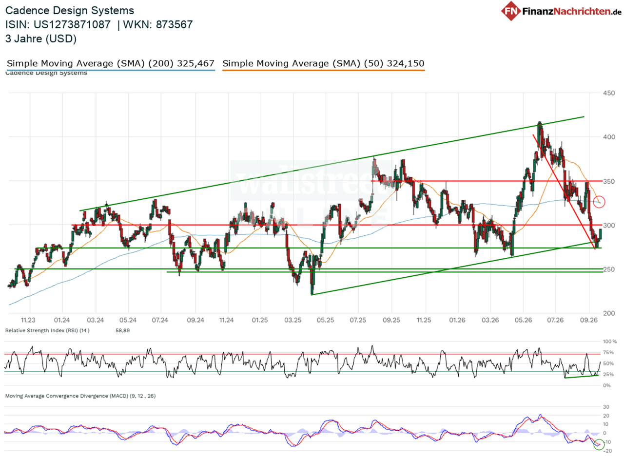624x458 pixels.
Task: Click the 75% RSI axis label
Action: (x=609, y=352)
